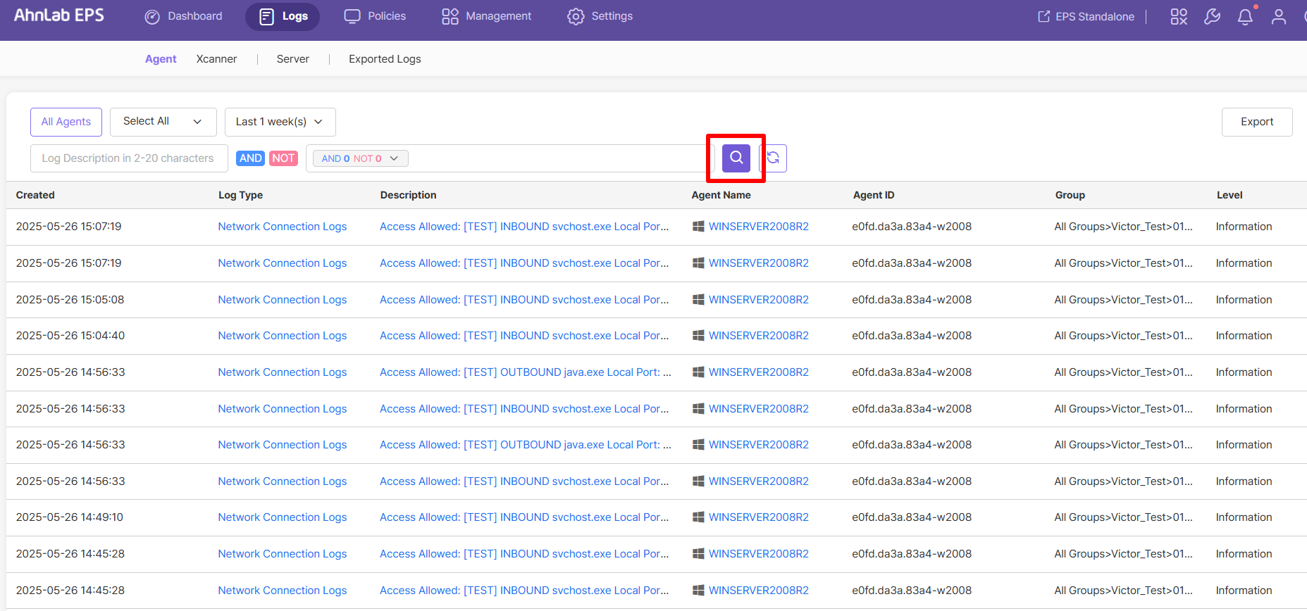This screenshot has width=1307, height=611.
Task: Open EPS Standalone external link
Action: [x=1086, y=16]
